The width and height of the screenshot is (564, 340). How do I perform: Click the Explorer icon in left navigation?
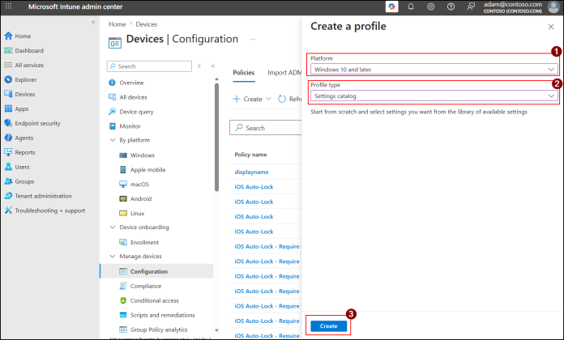coord(8,79)
